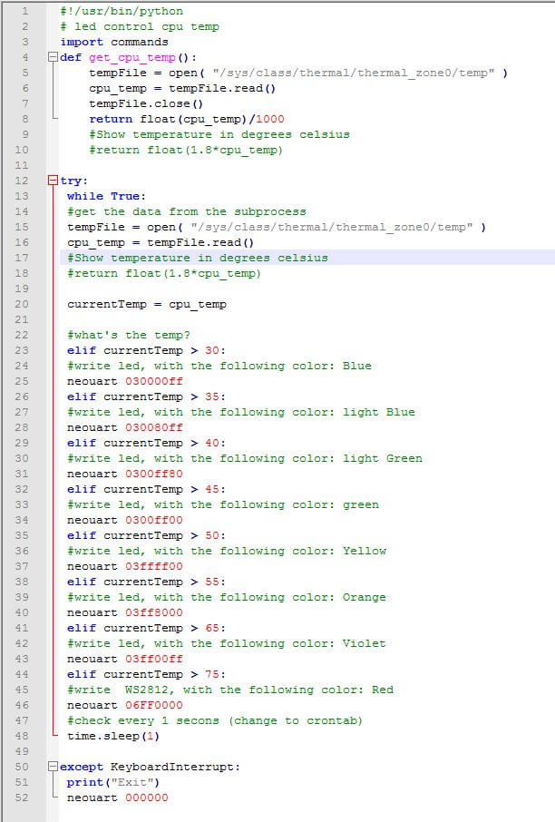Click the hex value '0300ff00'
The height and width of the screenshot is (822, 555).
[154, 520]
